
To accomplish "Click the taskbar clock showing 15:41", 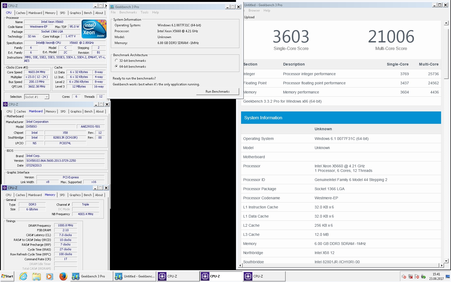I will coord(436,274).
